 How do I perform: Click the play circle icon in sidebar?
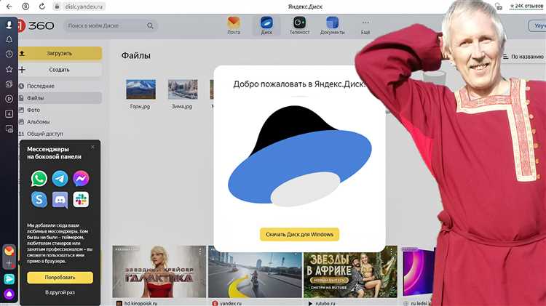pos(9,99)
